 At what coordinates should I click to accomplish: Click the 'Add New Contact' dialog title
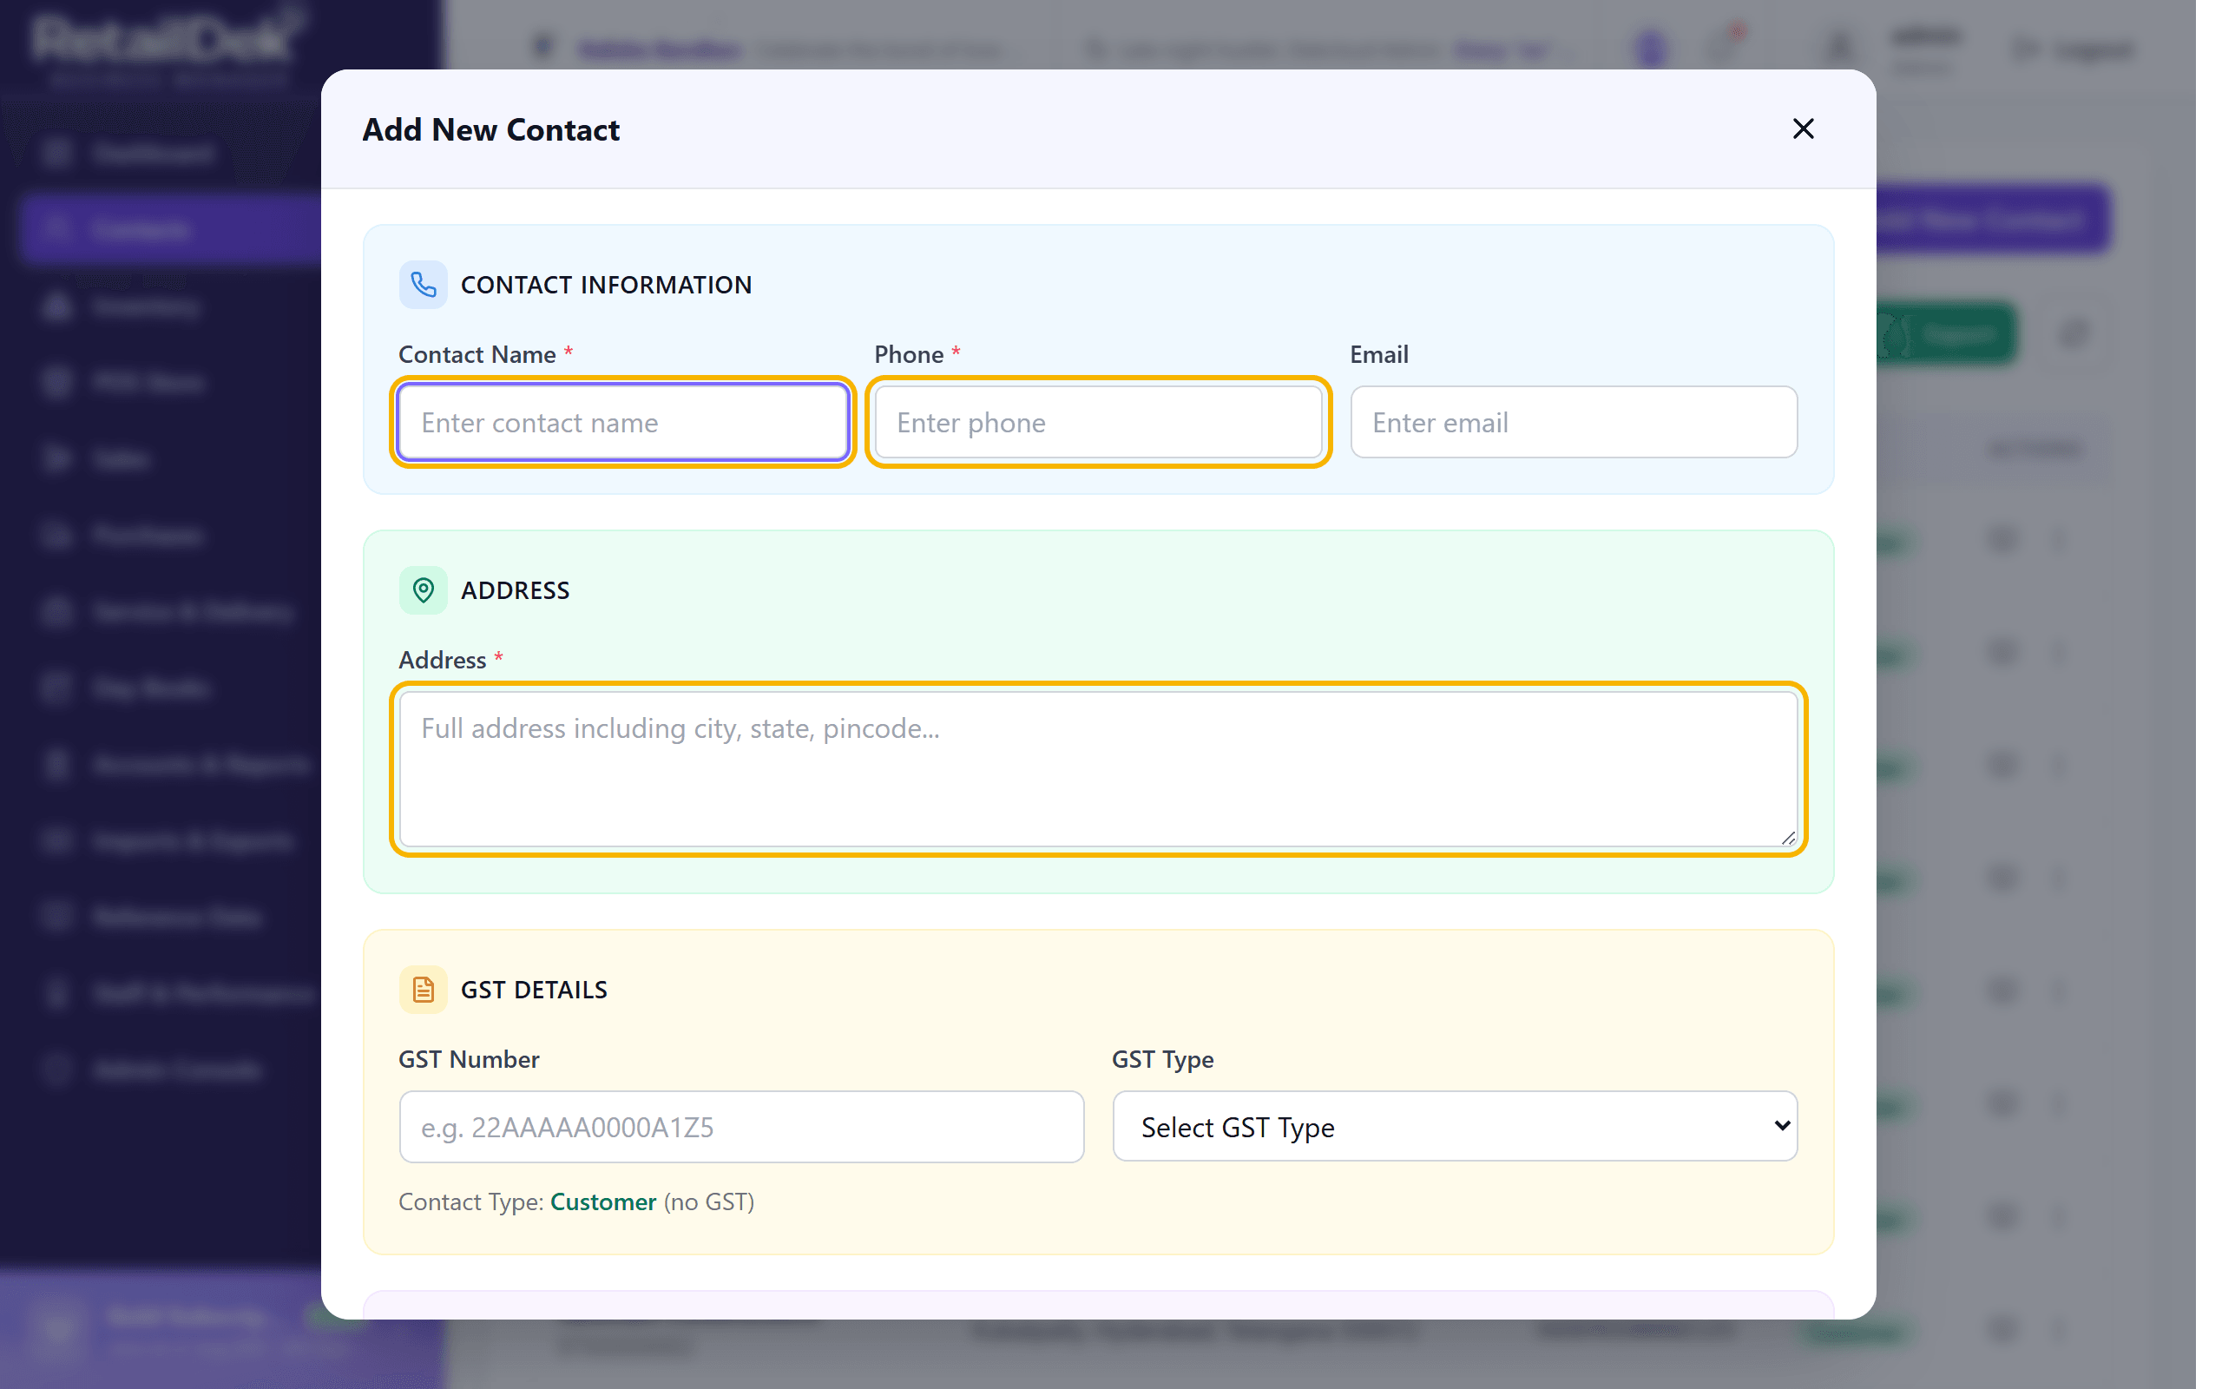click(x=491, y=129)
